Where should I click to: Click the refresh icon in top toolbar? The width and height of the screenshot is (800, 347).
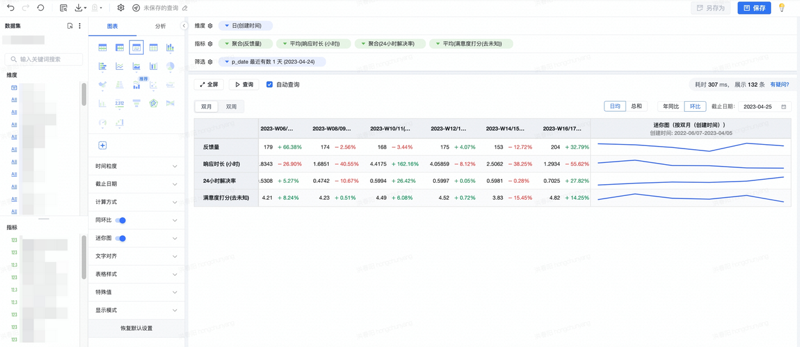[x=41, y=8]
